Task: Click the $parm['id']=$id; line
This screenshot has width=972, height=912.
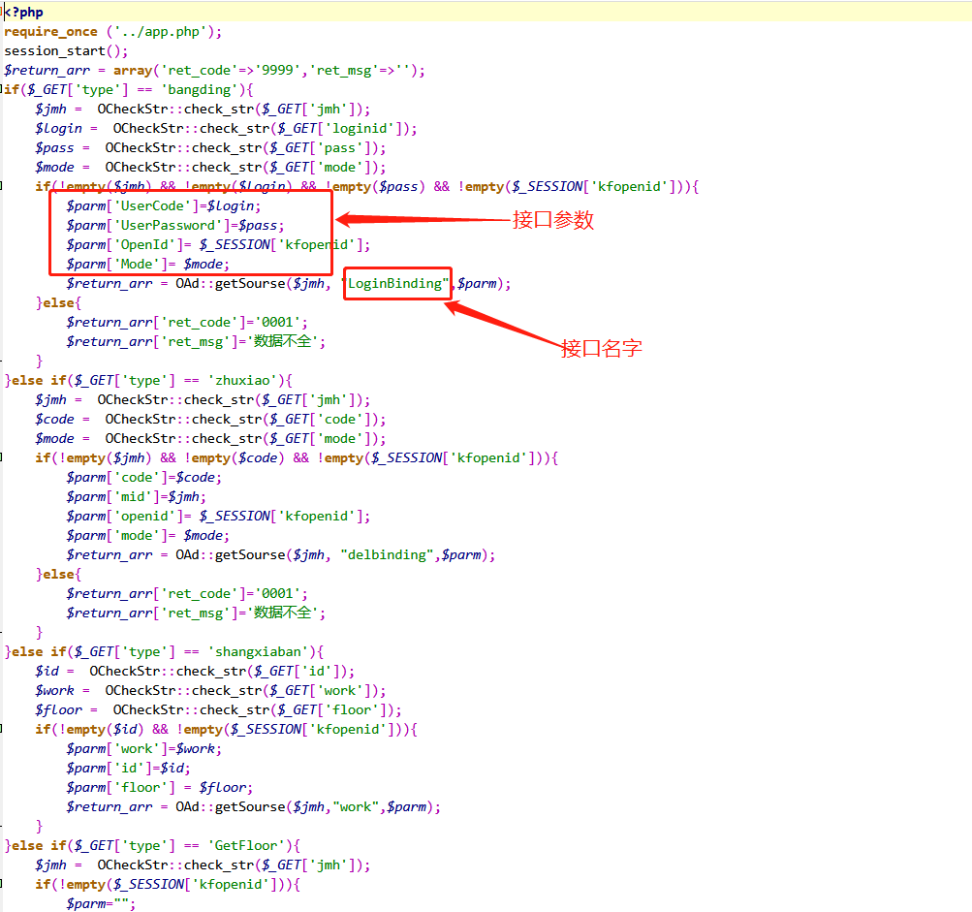Action: coord(128,769)
